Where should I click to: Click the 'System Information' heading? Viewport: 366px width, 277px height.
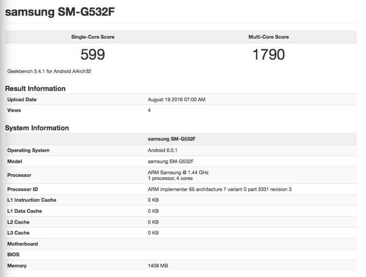point(37,128)
